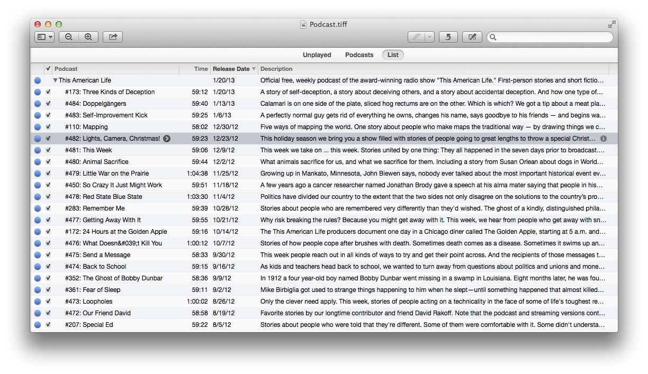Click the checkmark column header
The width and height of the screenshot is (648, 374).
(x=48, y=69)
